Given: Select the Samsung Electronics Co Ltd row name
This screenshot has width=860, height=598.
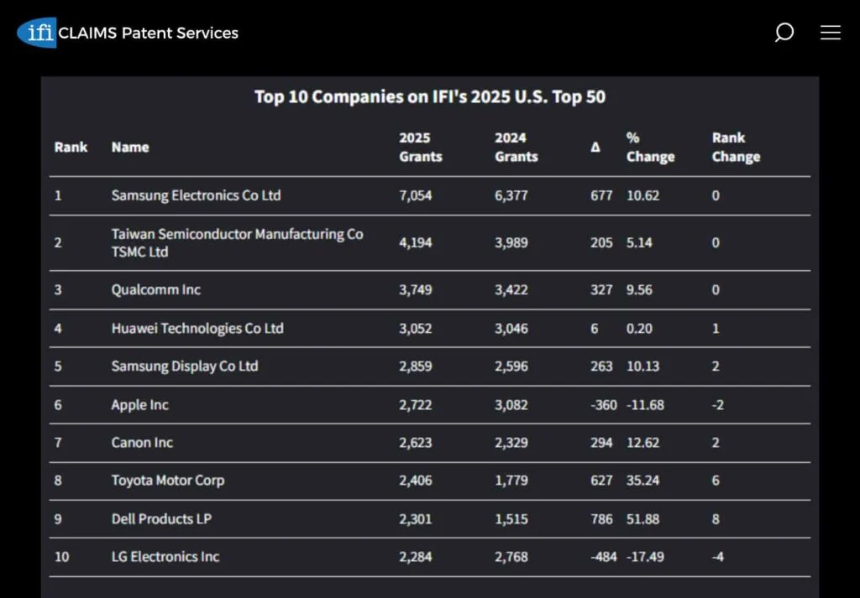Looking at the screenshot, I should (196, 195).
